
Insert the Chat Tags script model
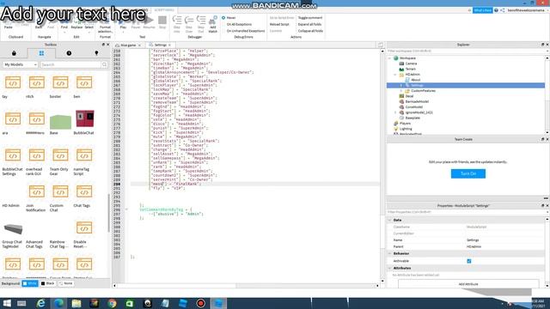click(x=84, y=191)
